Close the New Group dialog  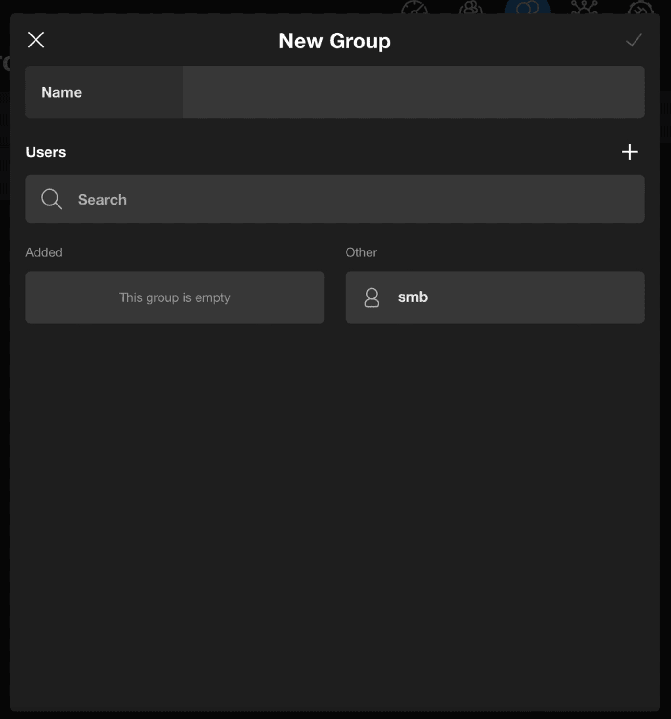click(x=36, y=40)
